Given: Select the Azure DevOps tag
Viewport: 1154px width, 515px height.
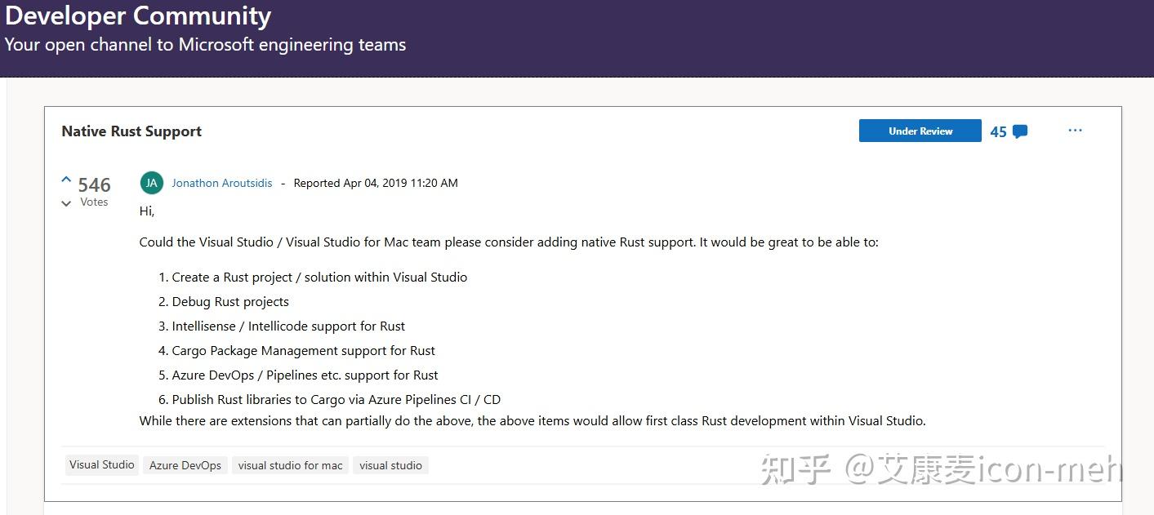Looking at the screenshot, I should (185, 465).
